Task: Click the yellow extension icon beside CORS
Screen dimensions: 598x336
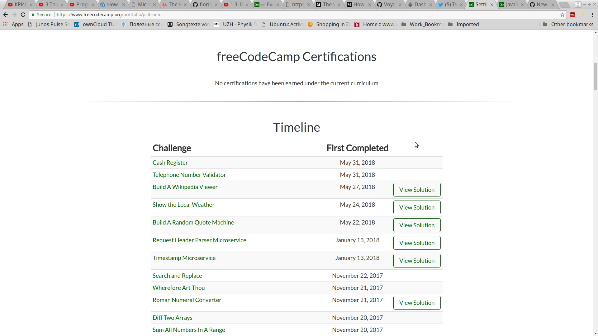Action: click(582, 15)
